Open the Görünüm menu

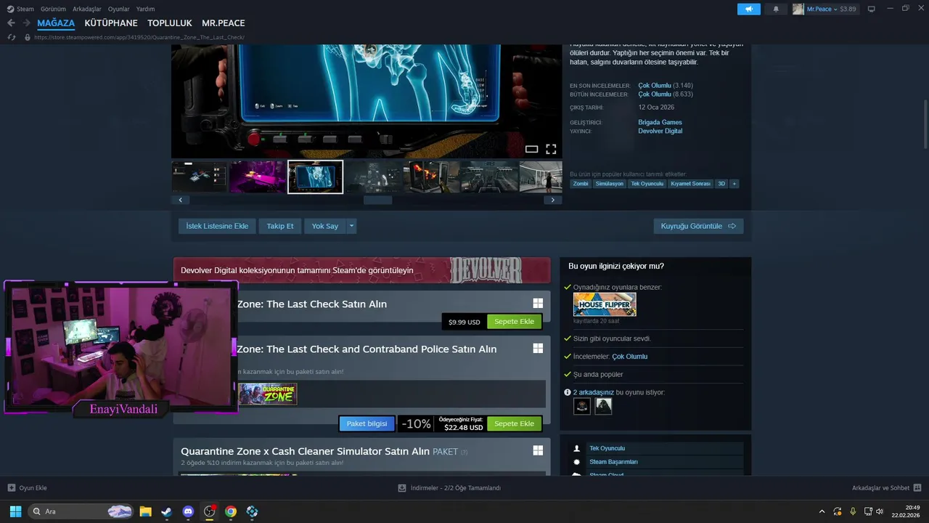click(53, 9)
